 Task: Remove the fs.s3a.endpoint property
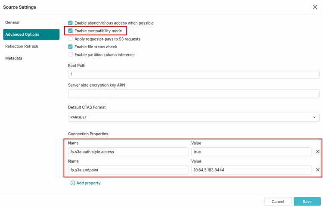[x=318, y=170]
